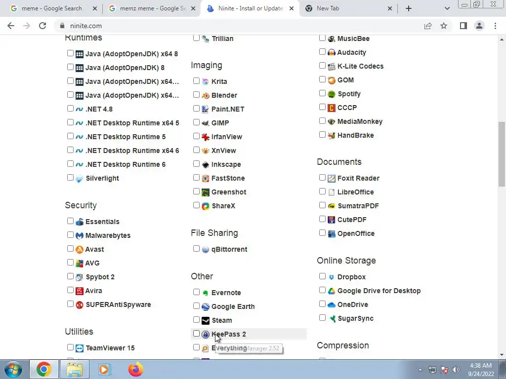Click the SUPERAntiSpyware icon
The width and height of the screenshot is (506, 379).
80,304
